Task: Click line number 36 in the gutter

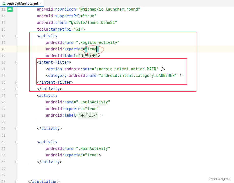Action: [3, 168]
